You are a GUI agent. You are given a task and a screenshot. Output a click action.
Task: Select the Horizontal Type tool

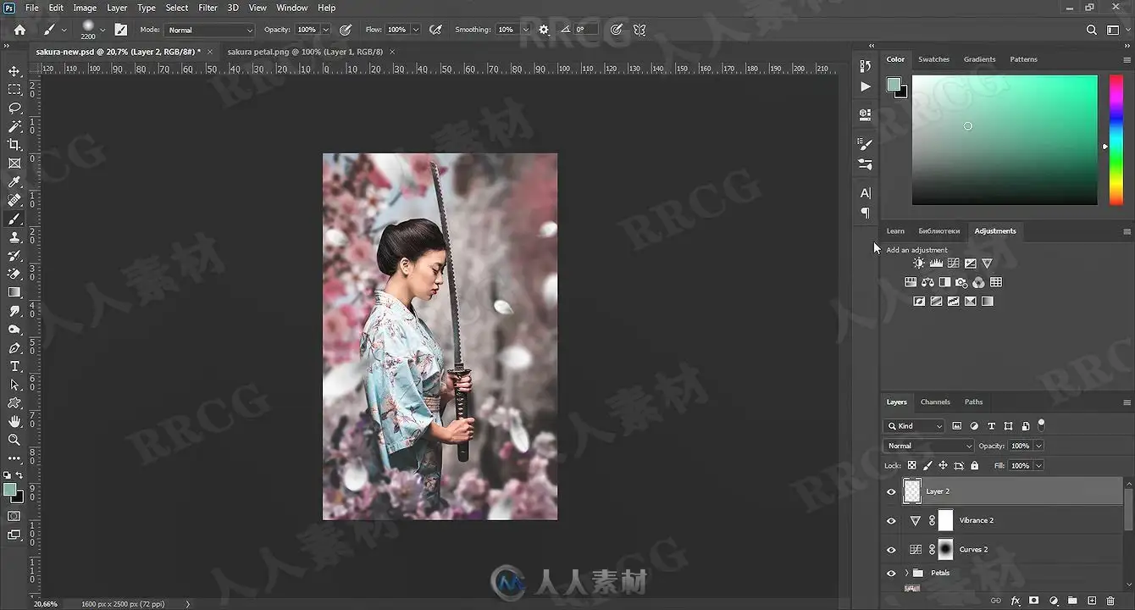click(14, 366)
